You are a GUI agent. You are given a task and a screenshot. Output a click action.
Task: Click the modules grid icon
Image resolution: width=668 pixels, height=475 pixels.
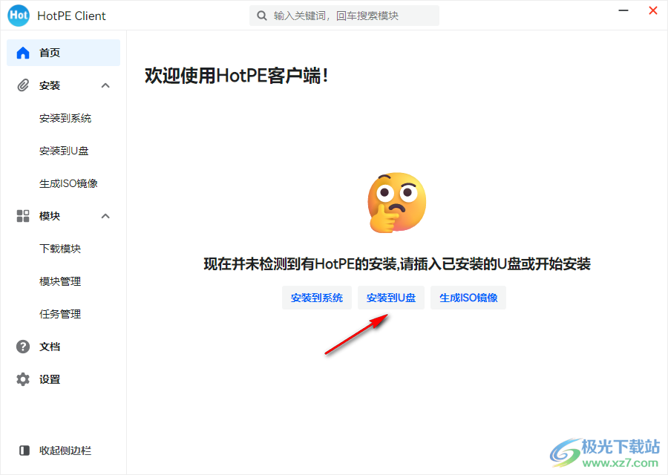[x=23, y=216]
